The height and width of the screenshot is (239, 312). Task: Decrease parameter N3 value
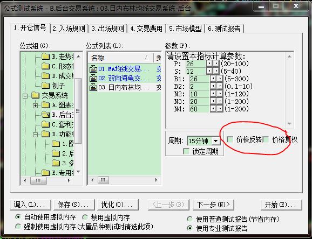(213, 101)
